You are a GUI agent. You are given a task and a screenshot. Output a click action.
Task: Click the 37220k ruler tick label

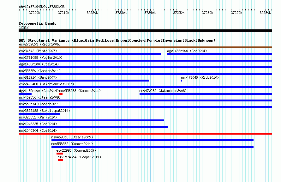(92, 13)
